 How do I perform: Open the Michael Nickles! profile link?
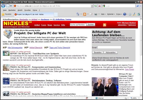129,23
